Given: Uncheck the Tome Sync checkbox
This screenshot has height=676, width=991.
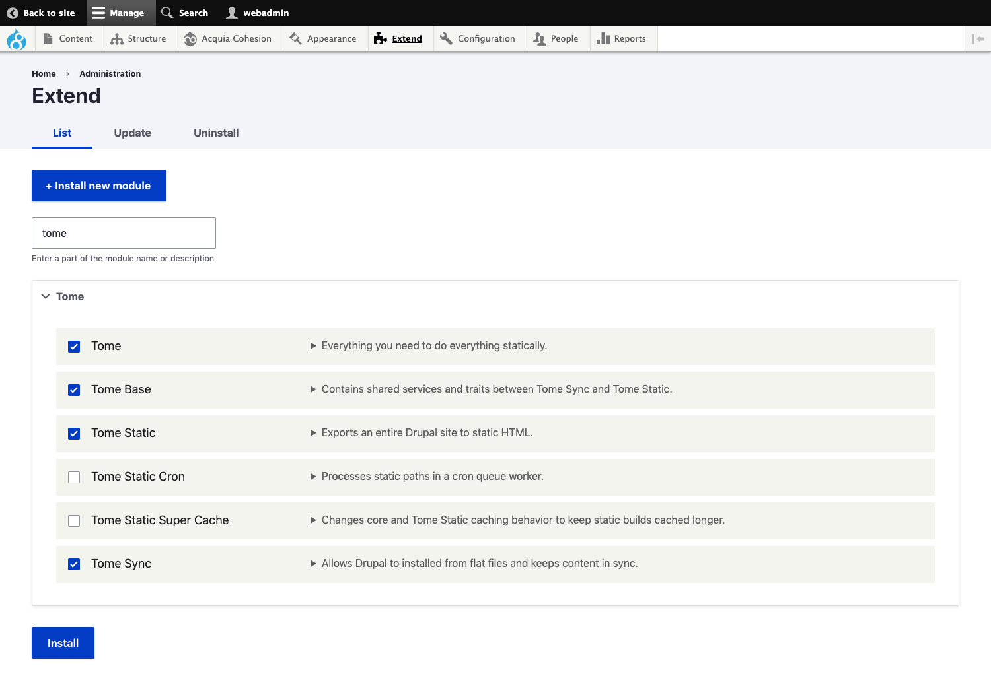Looking at the screenshot, I should [x=74, y=564].
